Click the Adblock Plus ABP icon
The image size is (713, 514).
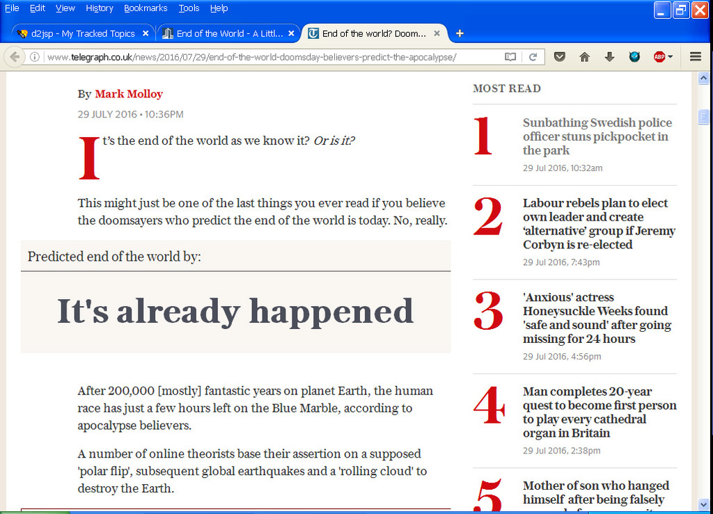click(x=659, y=57)
